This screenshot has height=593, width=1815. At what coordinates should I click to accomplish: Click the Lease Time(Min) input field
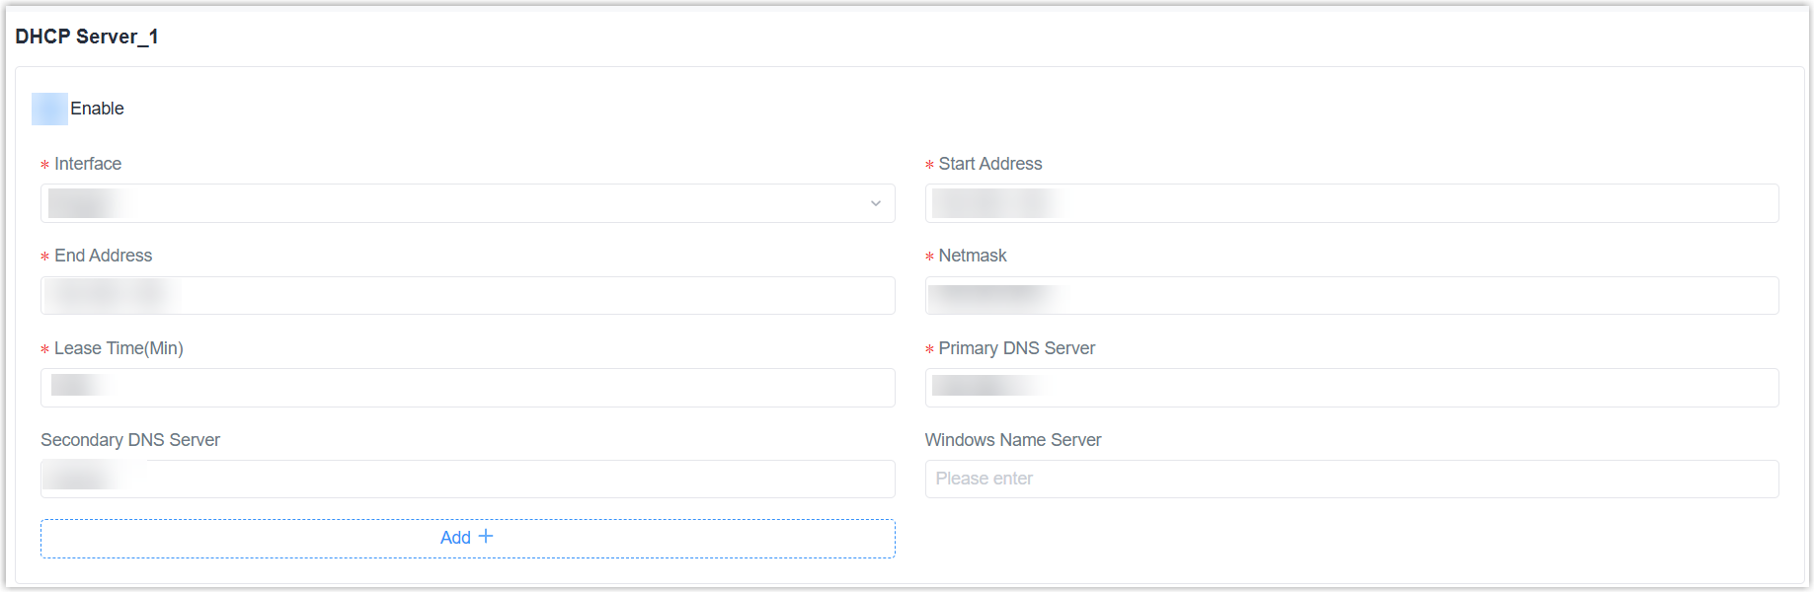click(467, 388)
